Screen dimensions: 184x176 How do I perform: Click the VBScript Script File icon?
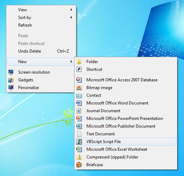[x=79, y=142]
